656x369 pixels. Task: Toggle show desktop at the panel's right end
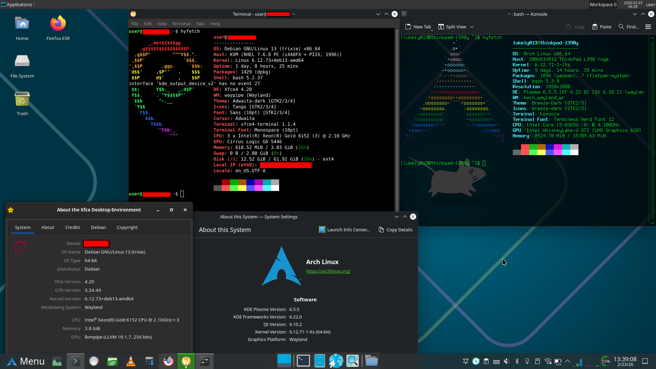coord(645,361)
